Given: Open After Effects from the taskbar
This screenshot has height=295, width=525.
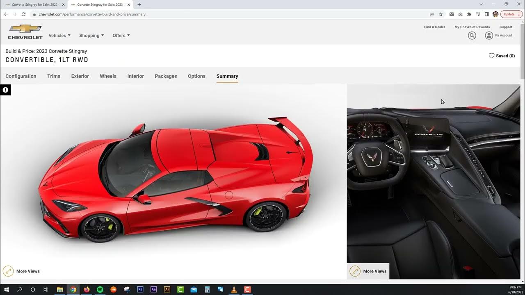Looking at the screenshot, I should pos(153,289).
